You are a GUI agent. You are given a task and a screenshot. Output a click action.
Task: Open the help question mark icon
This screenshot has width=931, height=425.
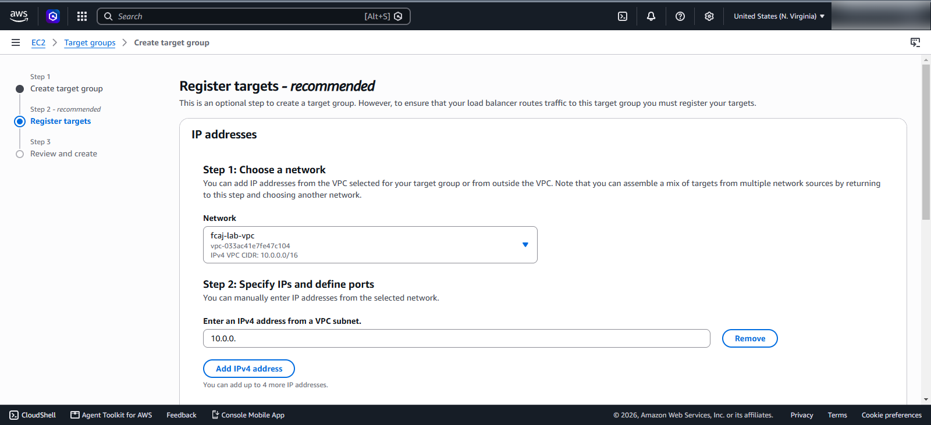[x=680, y=16]
